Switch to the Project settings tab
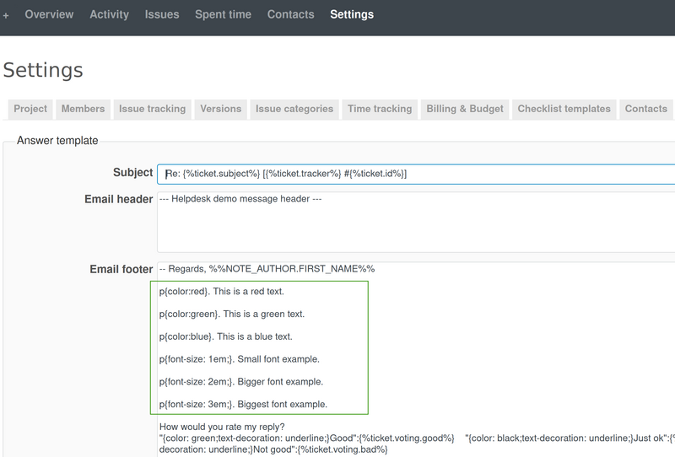 point(30,109)
